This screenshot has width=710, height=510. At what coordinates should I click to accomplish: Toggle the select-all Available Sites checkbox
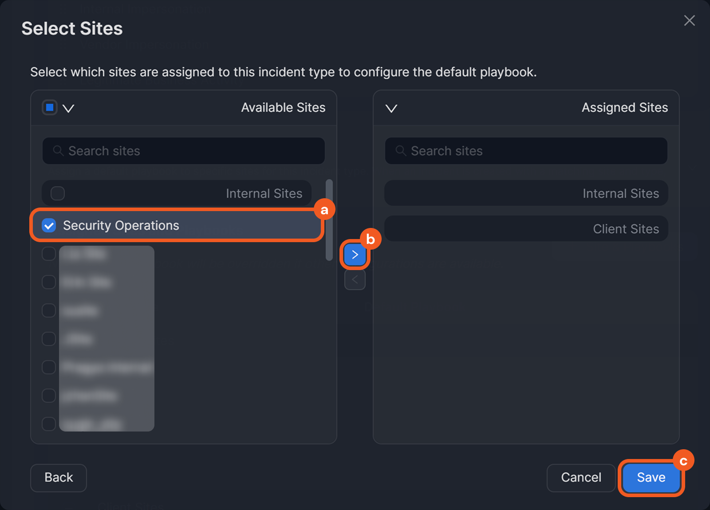click(50, 107)
